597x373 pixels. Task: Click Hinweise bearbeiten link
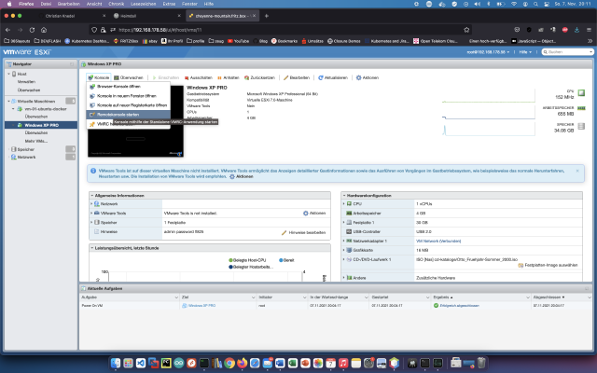pyautogui.click(x=307, y=232)
